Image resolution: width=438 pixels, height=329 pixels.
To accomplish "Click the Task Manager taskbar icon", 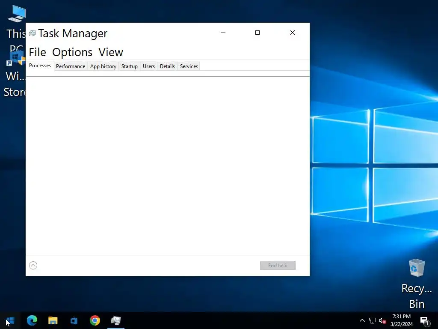I will click(x=115, y=320).
